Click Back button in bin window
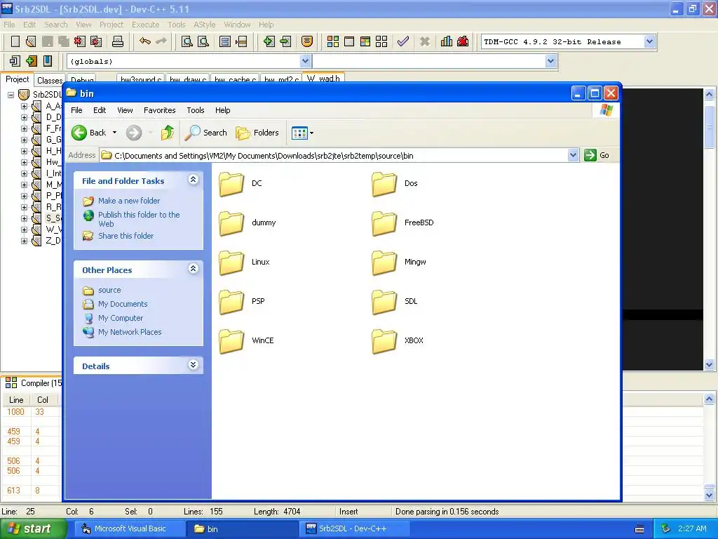Screen dimensions: 718x539 tap(89, 133)
